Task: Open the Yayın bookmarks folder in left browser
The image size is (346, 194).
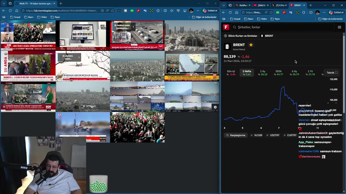Action: (x=55, y=17)
